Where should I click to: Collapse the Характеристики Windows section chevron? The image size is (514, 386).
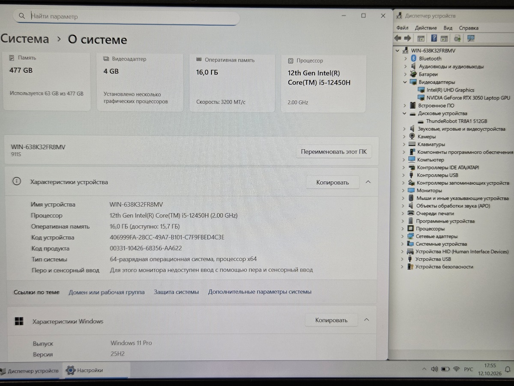(x=367, y=320)
